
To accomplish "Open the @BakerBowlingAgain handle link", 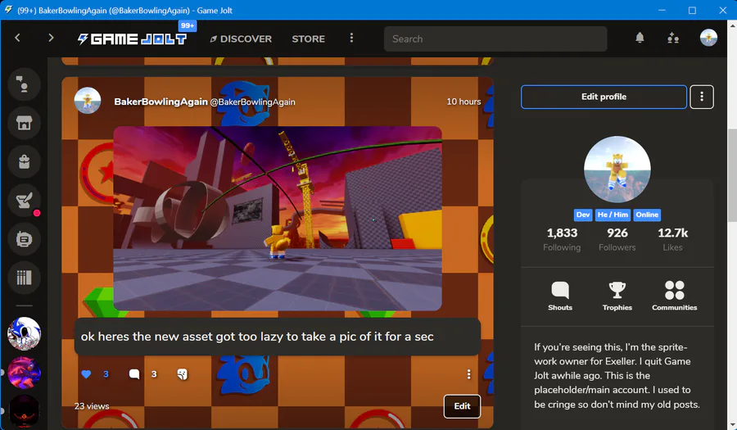I will click(x=252, y=102).
